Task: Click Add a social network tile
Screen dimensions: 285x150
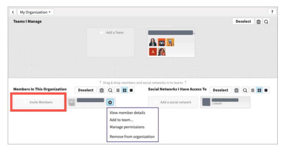Action: point(173,102)
